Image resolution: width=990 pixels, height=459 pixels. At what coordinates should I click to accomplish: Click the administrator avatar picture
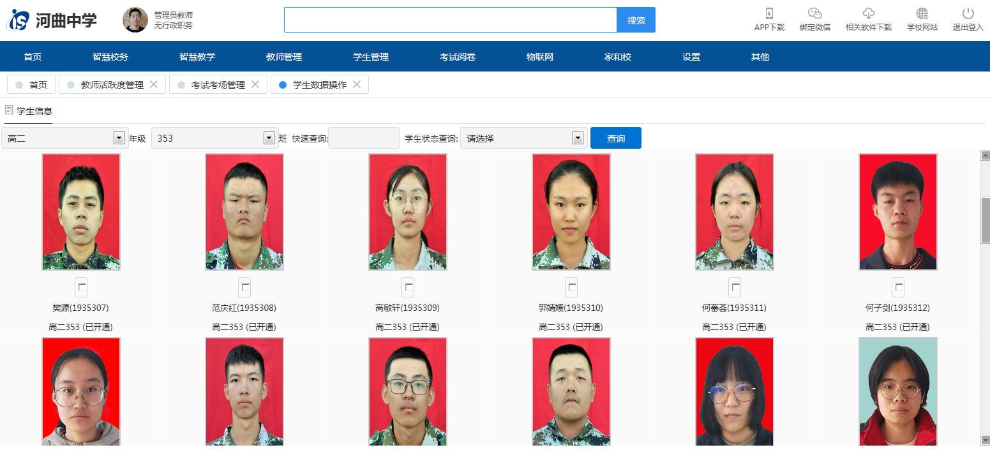[x=135, y=20]
